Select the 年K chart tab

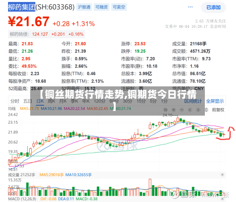[86, 101]
